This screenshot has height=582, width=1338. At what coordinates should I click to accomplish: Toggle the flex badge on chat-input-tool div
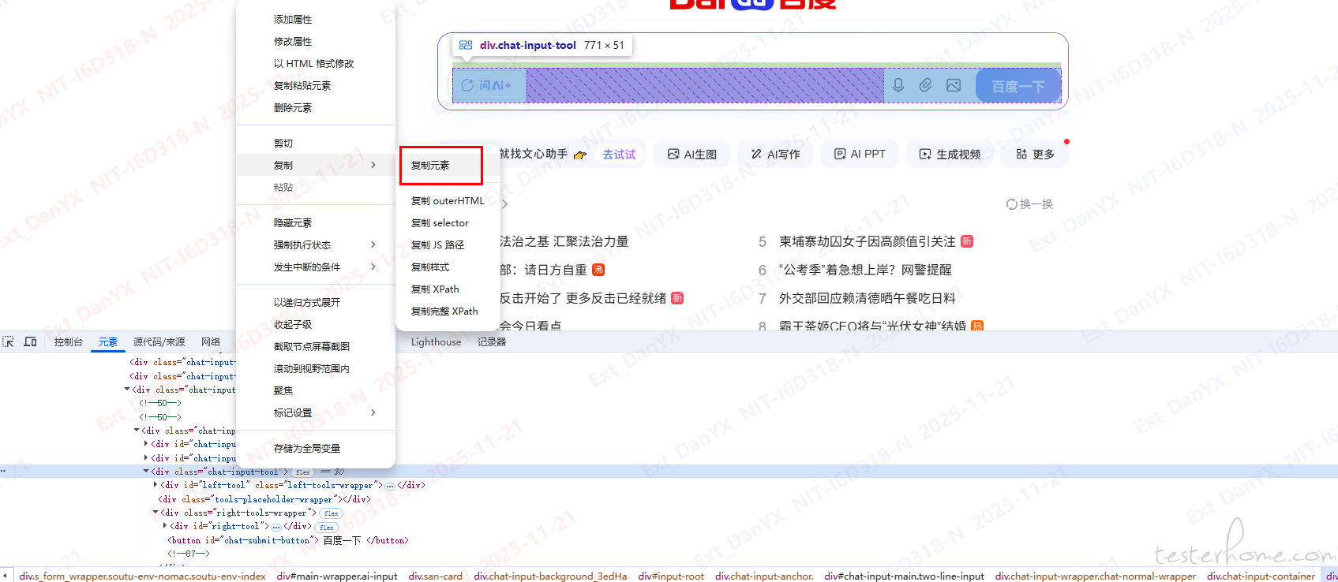tap(303, 472)
